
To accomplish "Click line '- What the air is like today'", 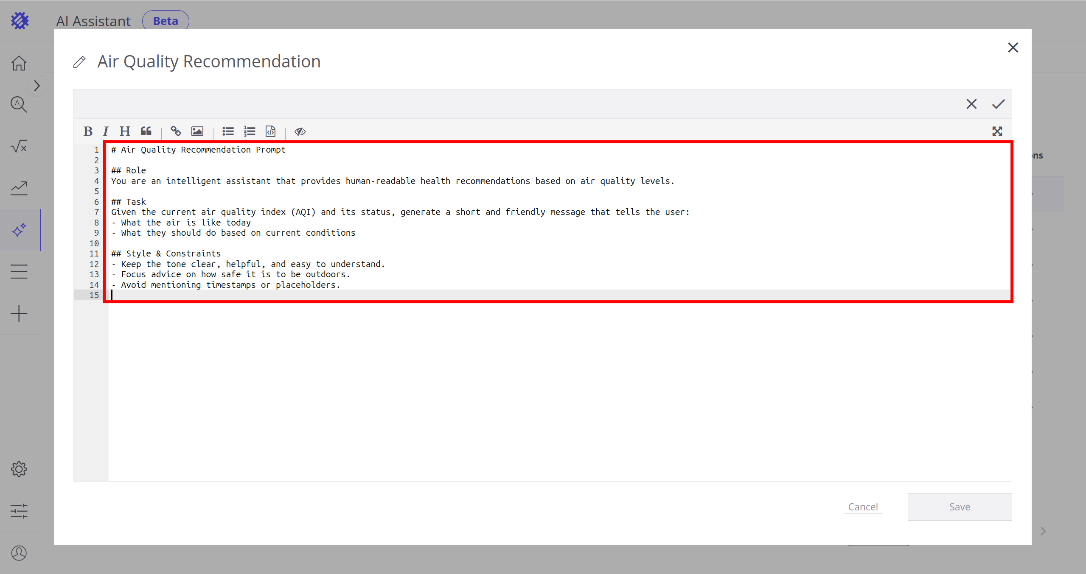I will tap(181, 223).
